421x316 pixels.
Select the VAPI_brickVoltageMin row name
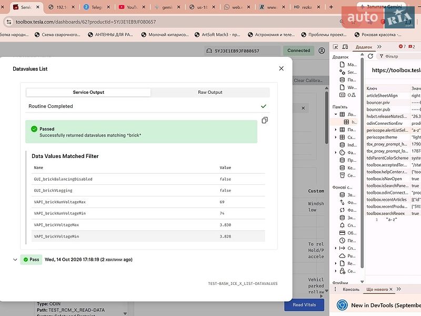pos(56,236)
